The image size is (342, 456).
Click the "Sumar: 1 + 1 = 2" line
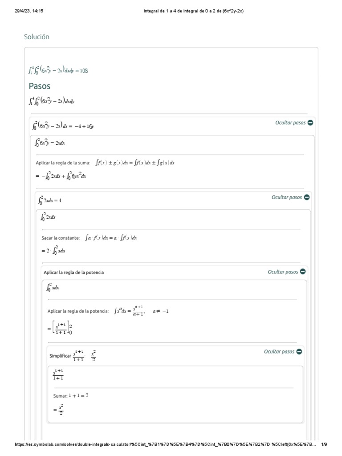pyautogui.click(x=71, y=395)
